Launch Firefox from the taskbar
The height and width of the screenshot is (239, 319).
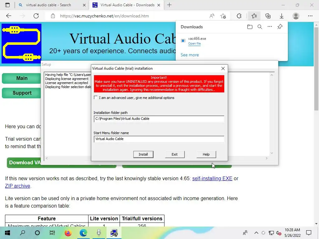point(68,233)
